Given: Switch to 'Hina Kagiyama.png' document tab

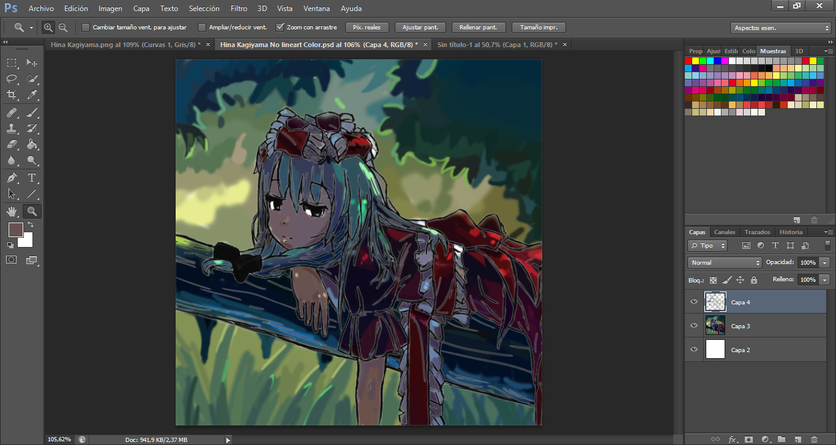Looking at the screenshot, I should [125, 45].
